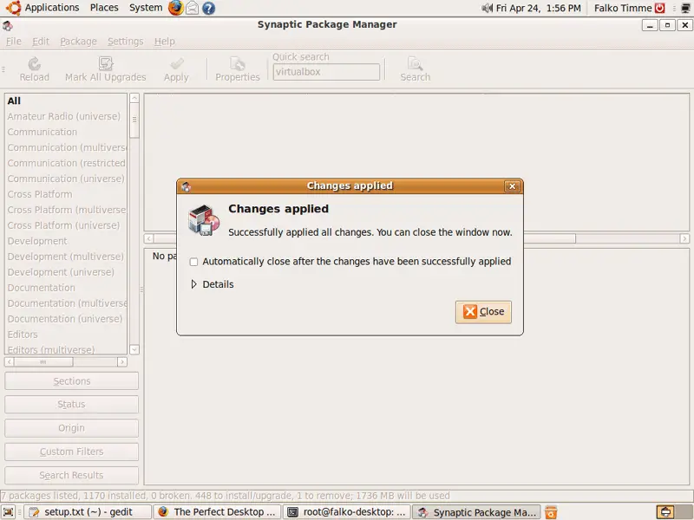This screenshot has height=520, width=694.
Task: Click the Falko Timme user name
Action: point(623,8)
